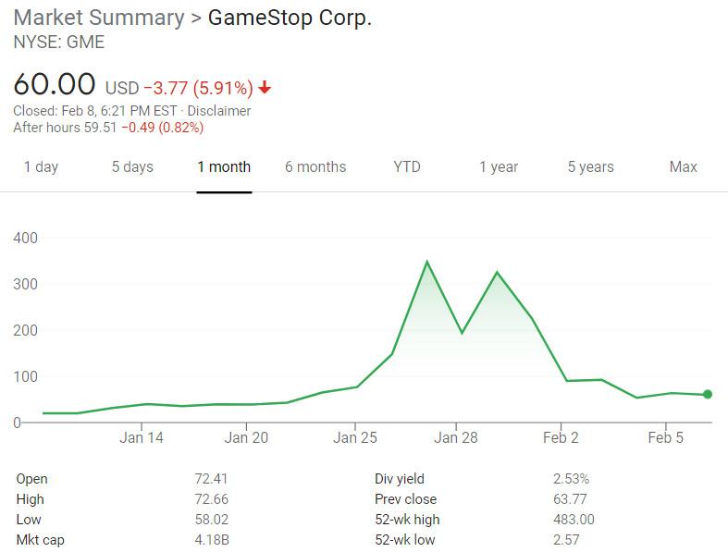Click the Jan 25 date label

click(x=355, y=438)
